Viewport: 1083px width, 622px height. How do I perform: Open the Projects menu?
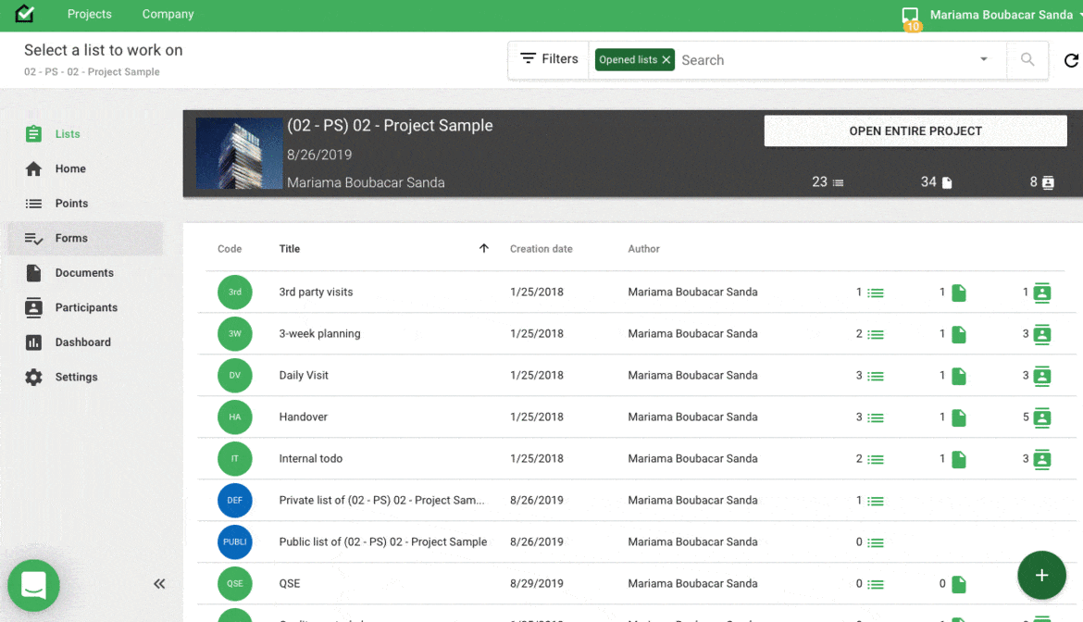coord(90,15)
